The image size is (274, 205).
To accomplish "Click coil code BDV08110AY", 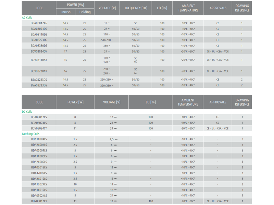I will tap(39, 60).
